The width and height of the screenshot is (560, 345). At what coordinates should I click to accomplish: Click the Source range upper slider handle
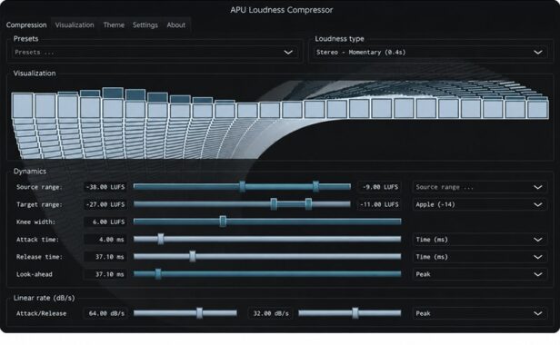(315, 187)
